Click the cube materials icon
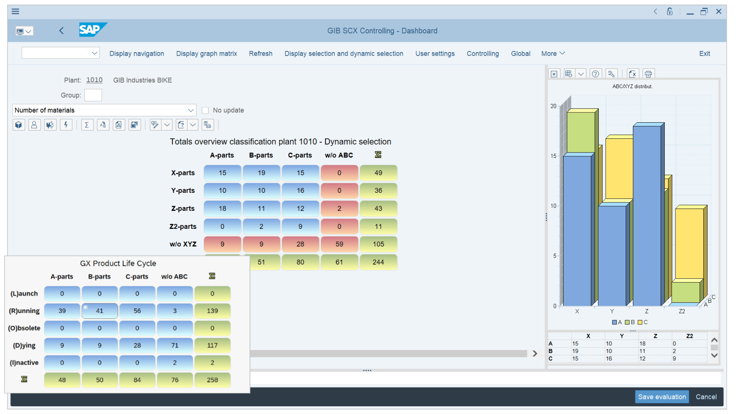 coord(18,125)
